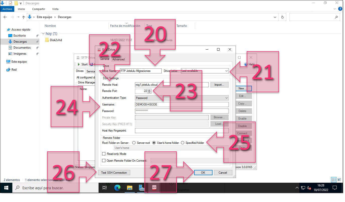Click the network icon in the tray

click(x=303, y=188)
